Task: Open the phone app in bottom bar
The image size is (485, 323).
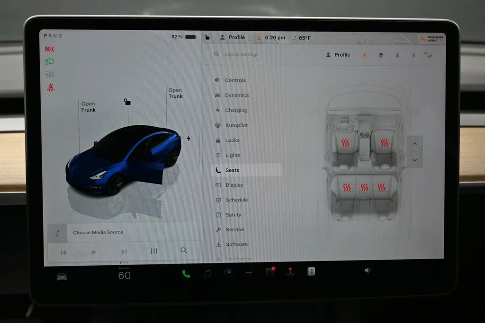Action: click(186, 273)
